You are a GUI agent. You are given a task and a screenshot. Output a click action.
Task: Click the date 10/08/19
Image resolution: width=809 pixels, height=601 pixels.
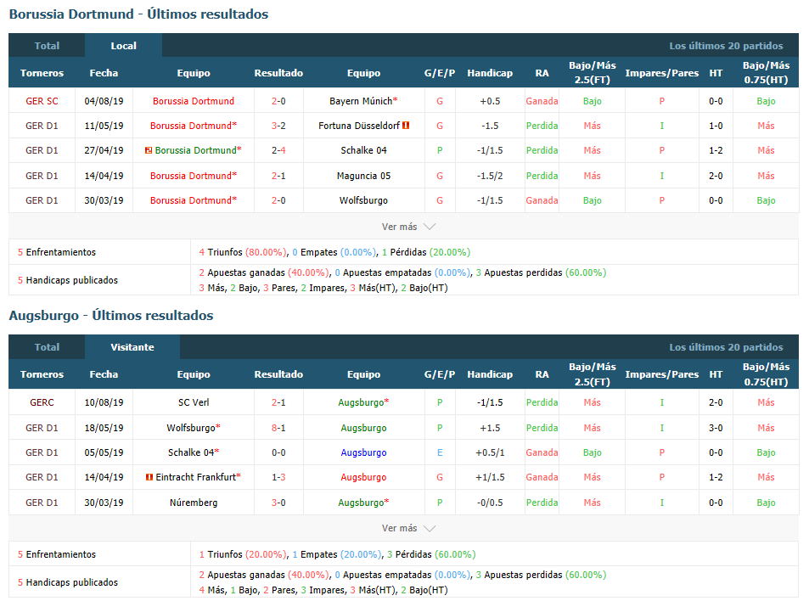coord(104,402)
